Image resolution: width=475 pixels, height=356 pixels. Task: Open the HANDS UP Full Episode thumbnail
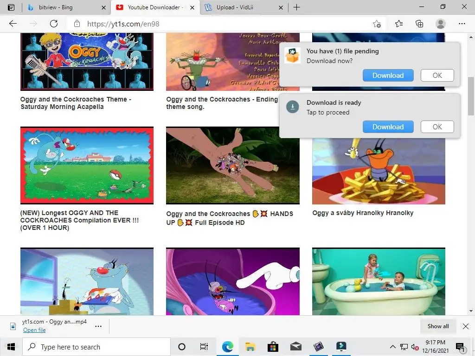coord(233,165)
